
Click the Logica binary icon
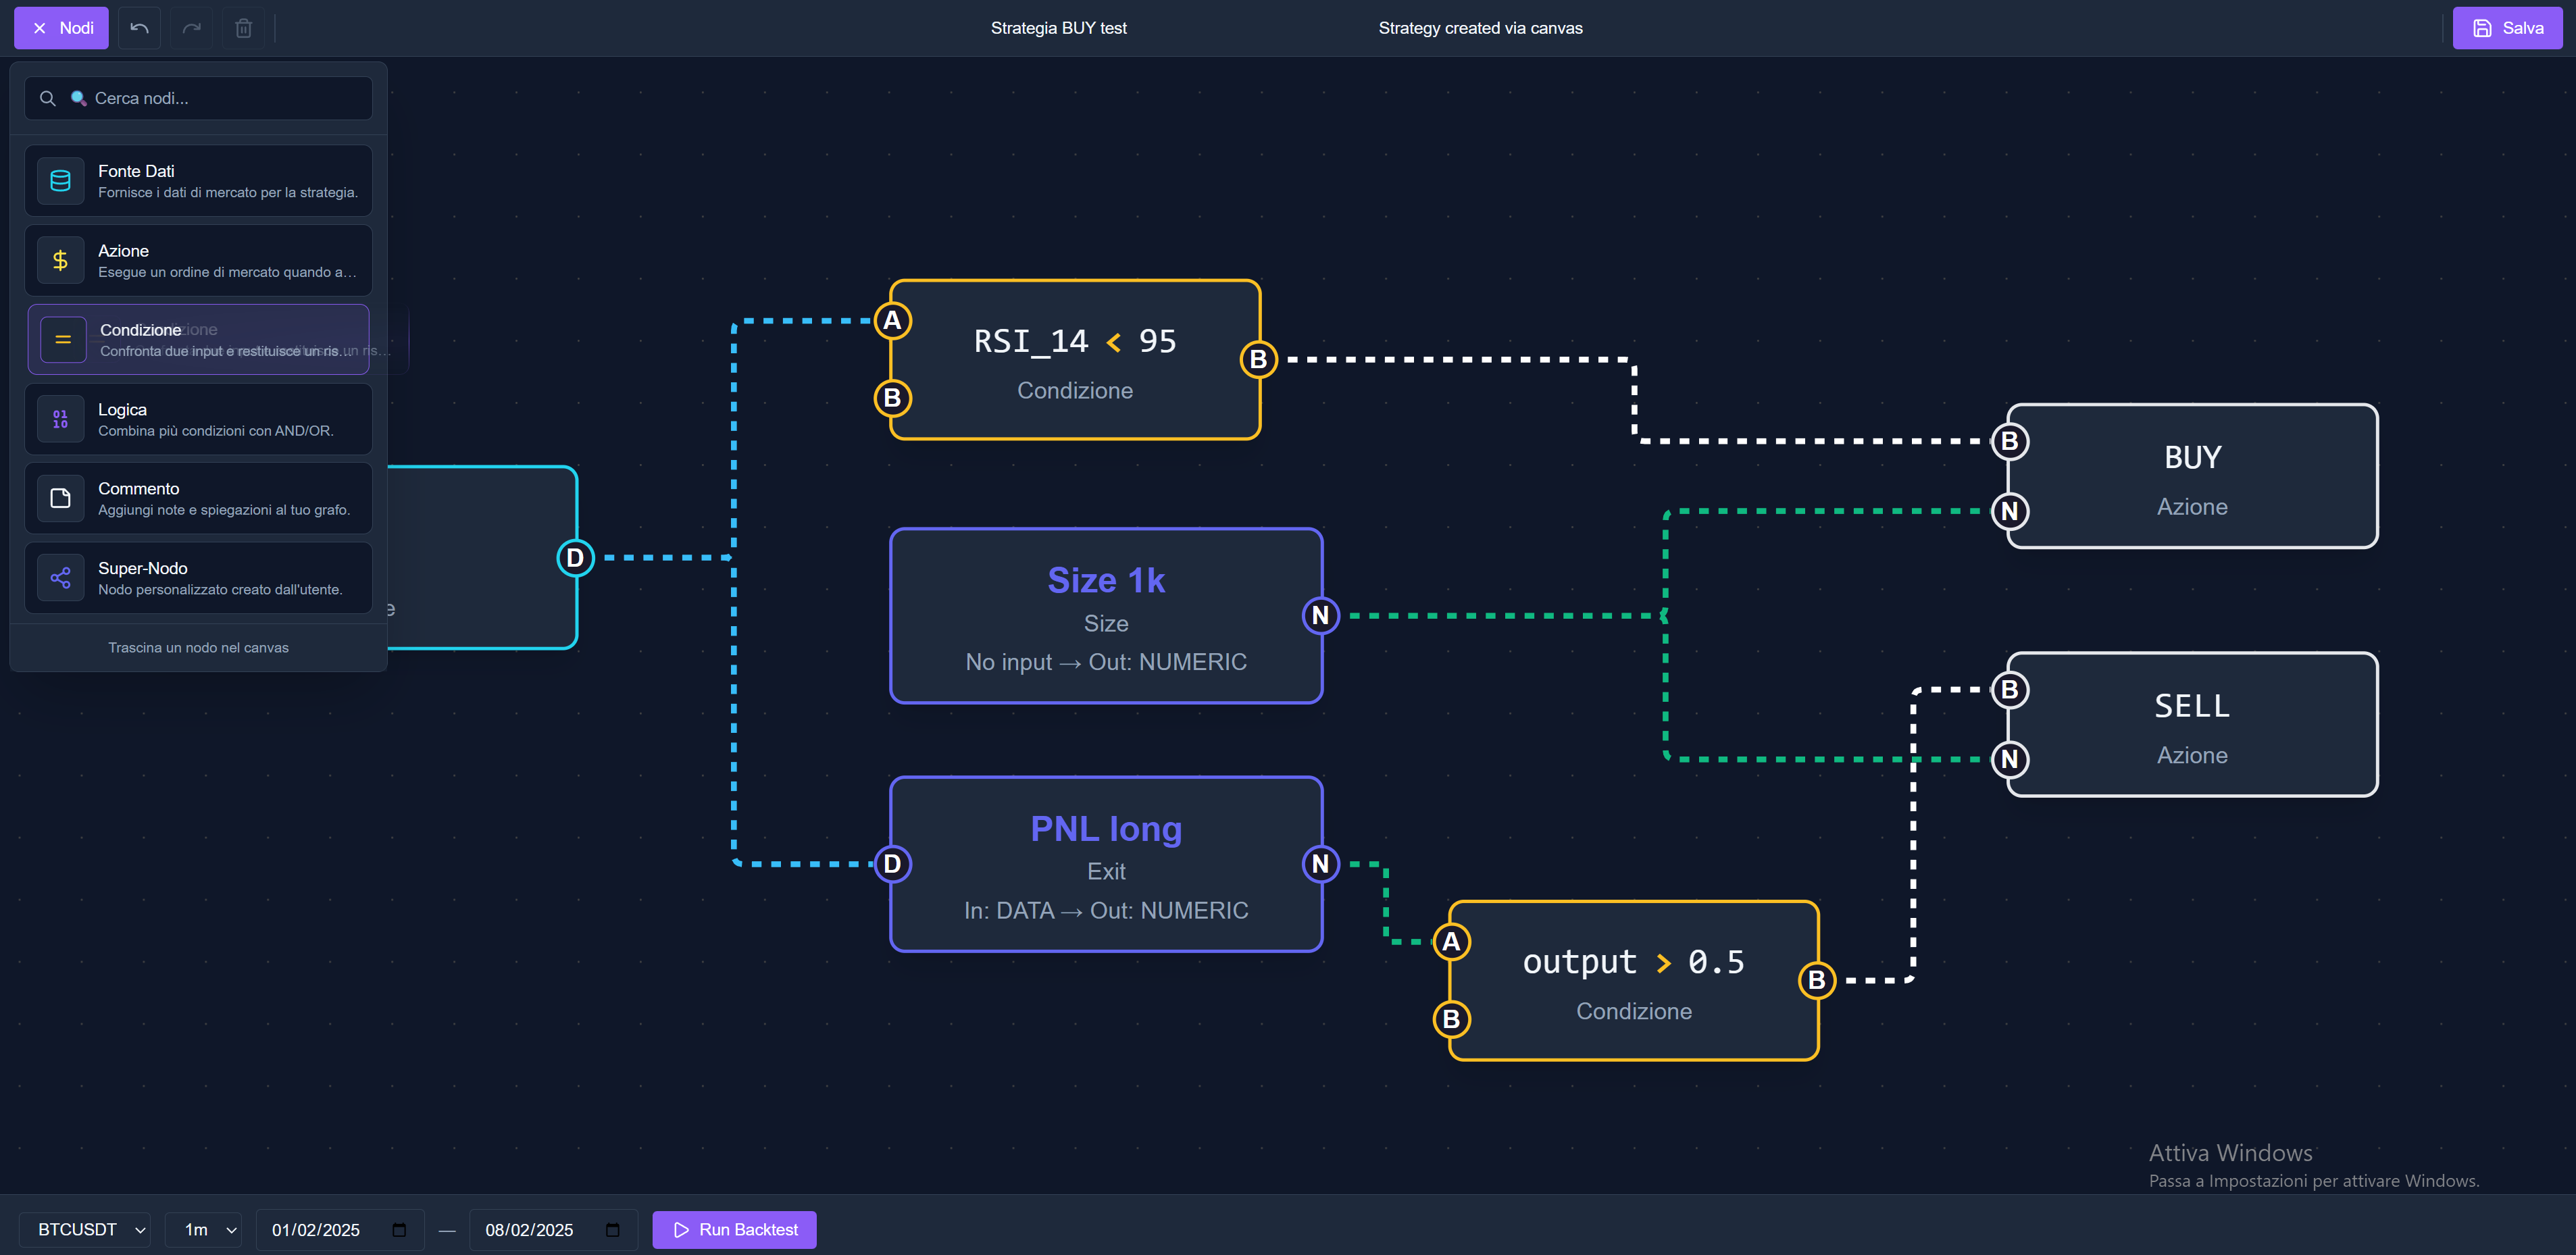[x=60, y=419]
